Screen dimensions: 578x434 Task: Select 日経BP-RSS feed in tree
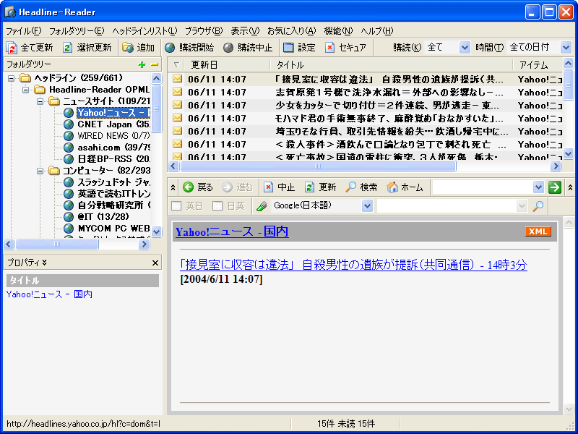point(114,159)
